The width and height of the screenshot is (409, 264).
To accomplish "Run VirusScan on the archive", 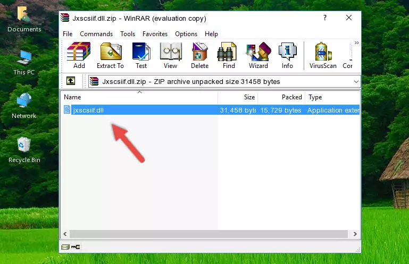I will click(x=323, y=55).
